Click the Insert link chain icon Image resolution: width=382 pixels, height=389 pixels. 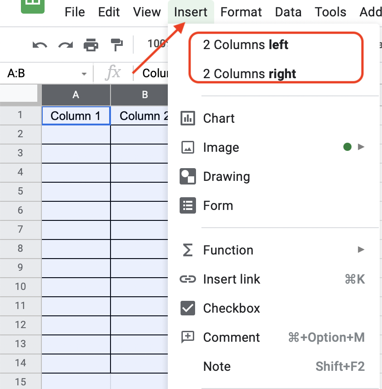click(x=188, y=279)
